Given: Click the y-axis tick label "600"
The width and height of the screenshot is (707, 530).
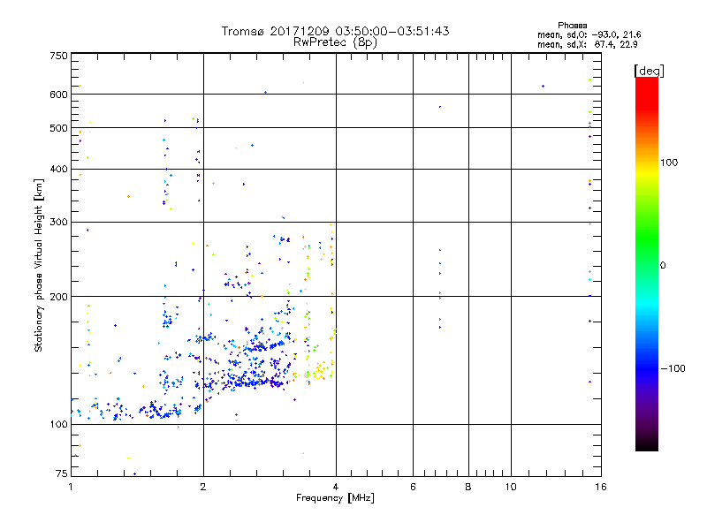Looking at the screenshot, I should [58, 95].
